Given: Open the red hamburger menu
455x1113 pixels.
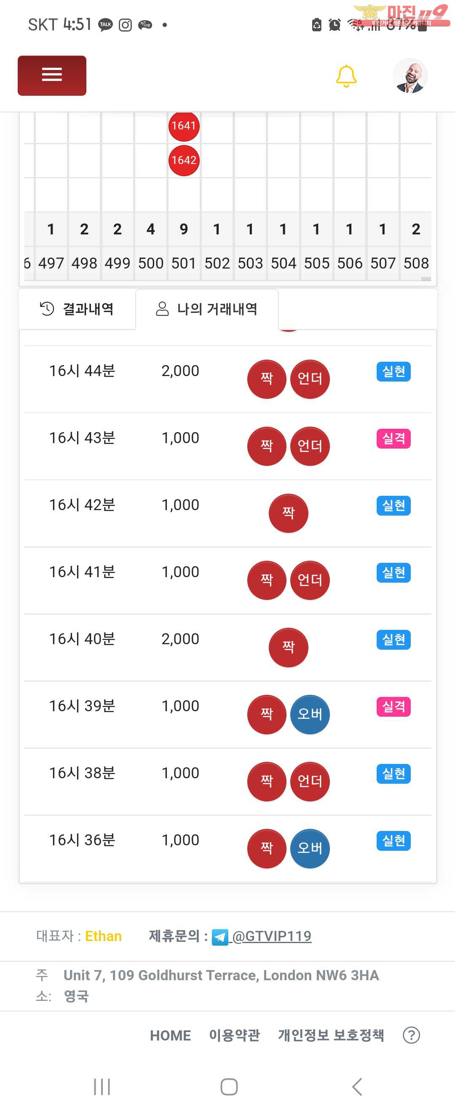Looking at the screenshot, I should 52,75.
